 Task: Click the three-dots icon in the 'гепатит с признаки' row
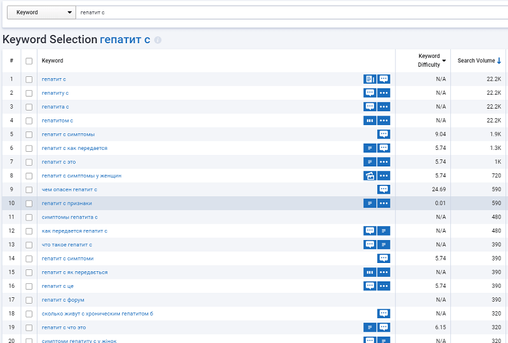(x=384, y=203)
